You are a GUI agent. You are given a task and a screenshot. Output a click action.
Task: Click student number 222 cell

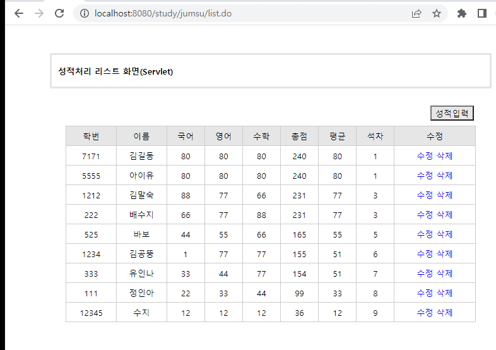pos(91,215)
